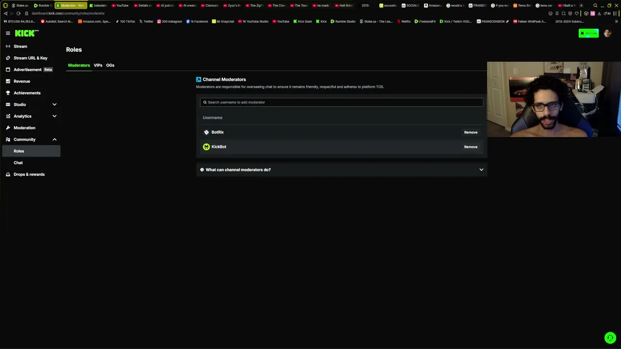Click What can channel moderators do? text

(x=238, y=170)
